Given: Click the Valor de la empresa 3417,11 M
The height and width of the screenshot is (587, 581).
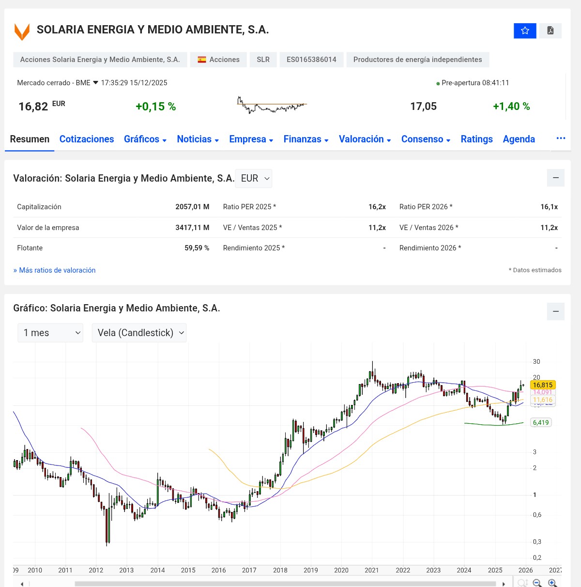Looking at the screenshot, I should click(192, 228).
